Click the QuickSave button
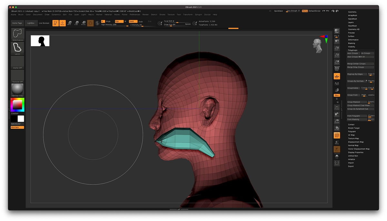The width and height of the screenshot is (387, 221). 279,11
